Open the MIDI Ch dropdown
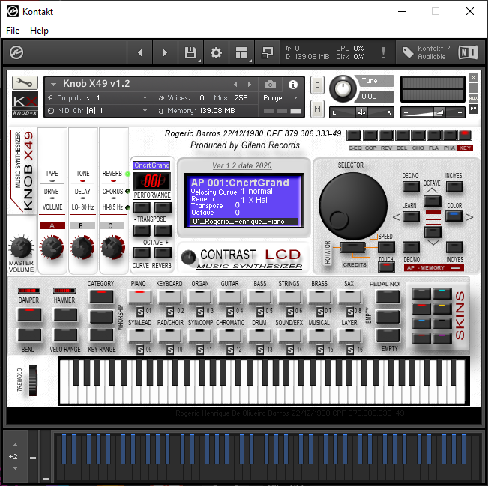This screenshot has height=486, width=488. [x=97, y=111]
